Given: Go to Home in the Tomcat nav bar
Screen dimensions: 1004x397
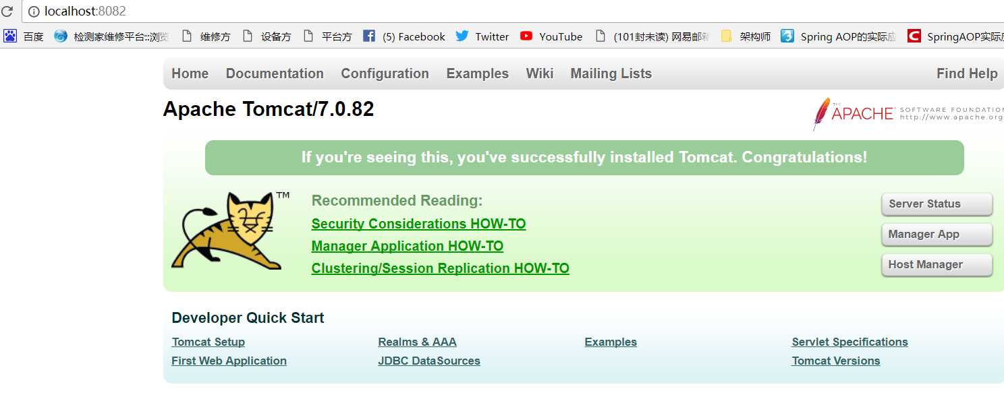Looking at the screenshot, I should coord(190,73).
